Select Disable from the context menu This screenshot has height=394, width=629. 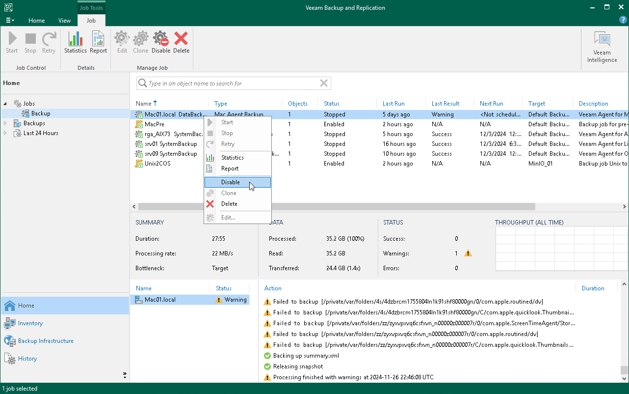tap(230, 182)
